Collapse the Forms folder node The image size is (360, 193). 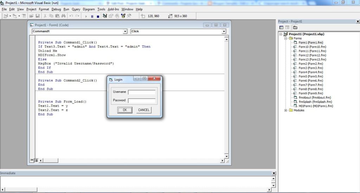pos(285,38)
